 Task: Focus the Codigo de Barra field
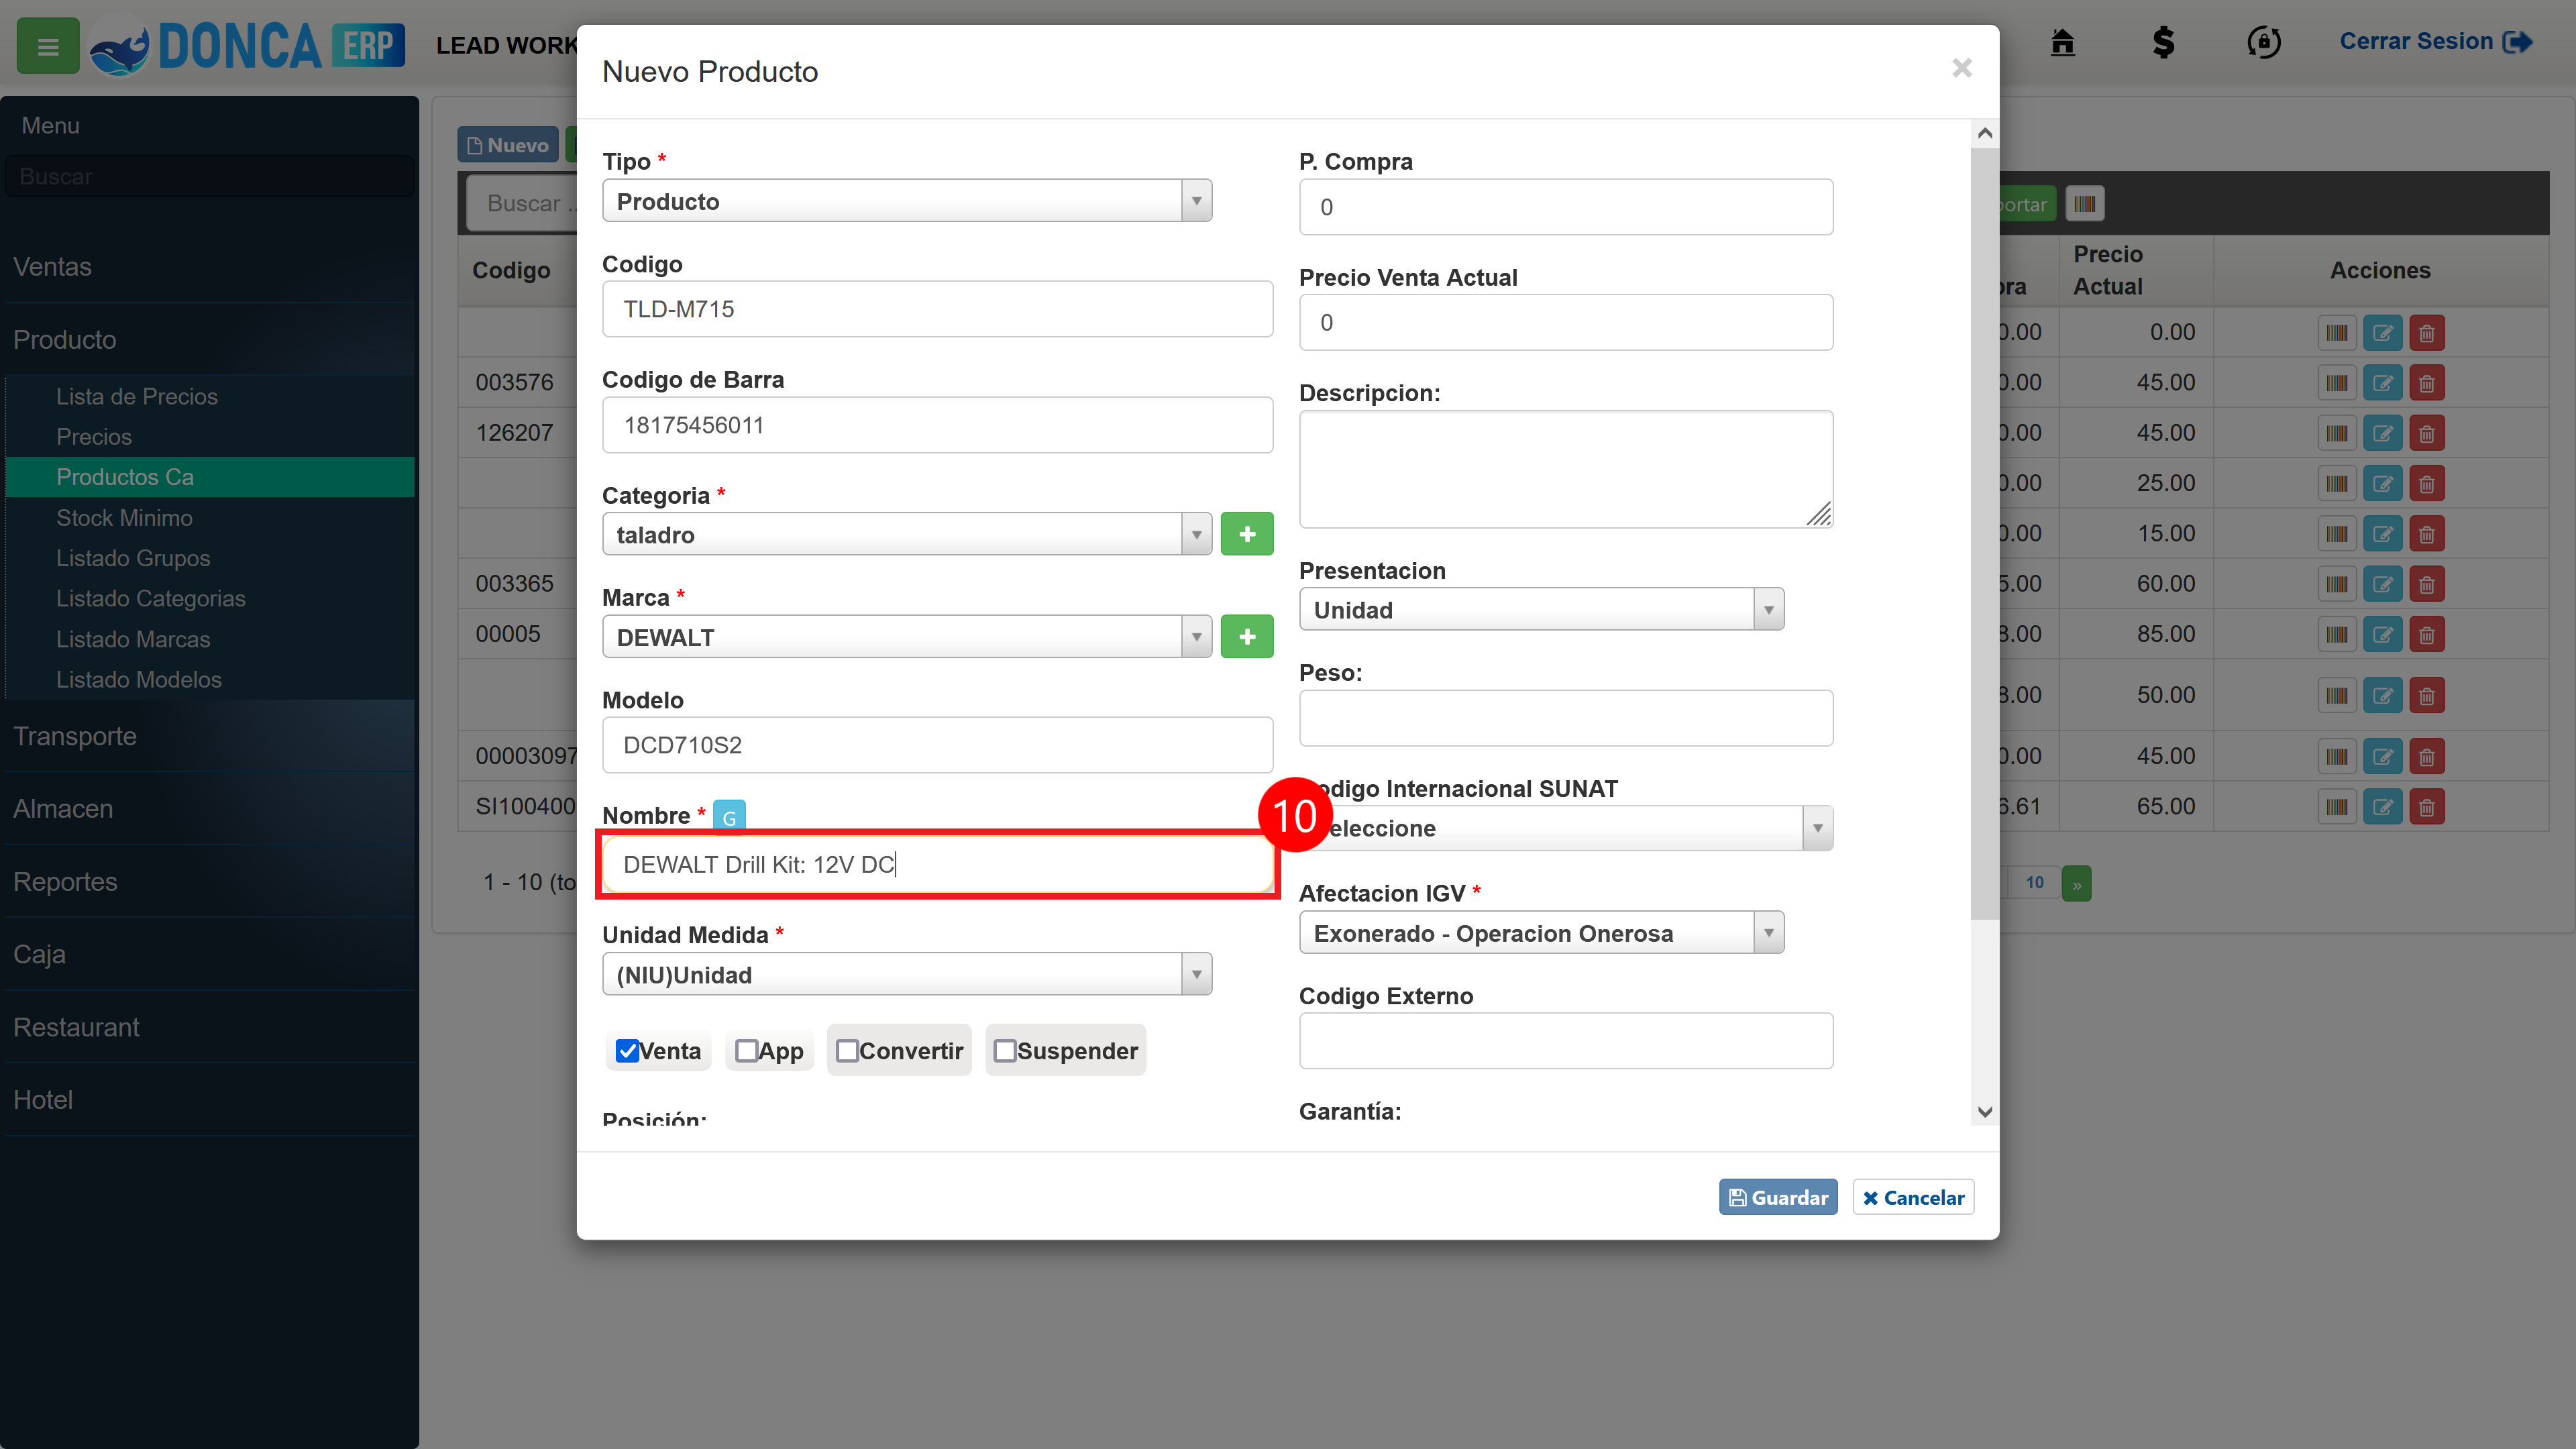pos(937,425)
